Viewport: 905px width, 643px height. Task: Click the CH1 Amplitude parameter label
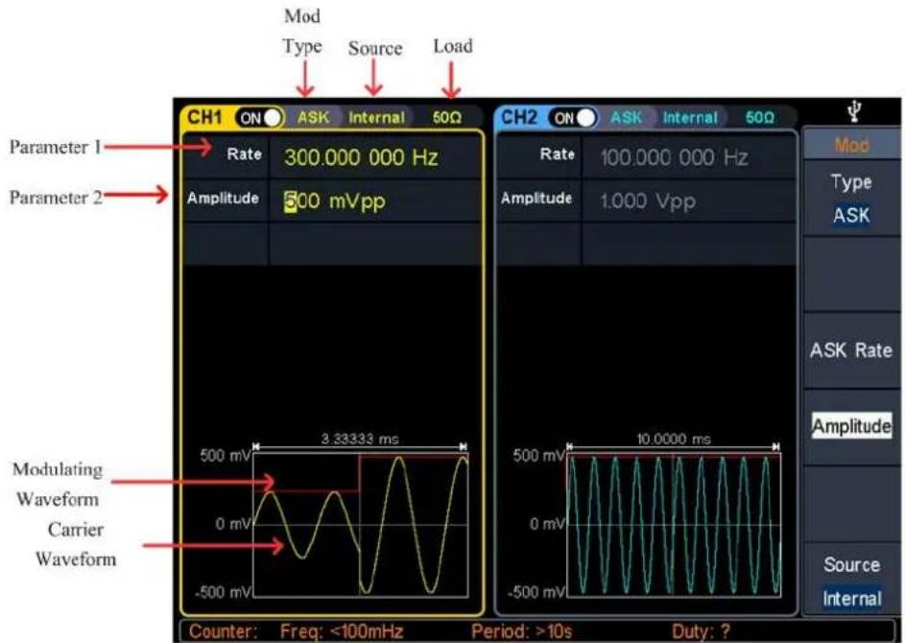tap(223, 198)
